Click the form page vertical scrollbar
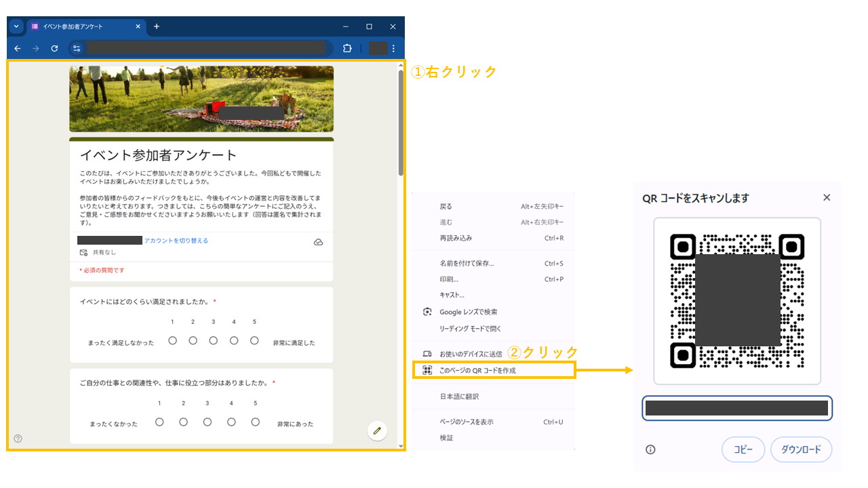The width and height of the screenshot is (868, 488). click(401, 122)
